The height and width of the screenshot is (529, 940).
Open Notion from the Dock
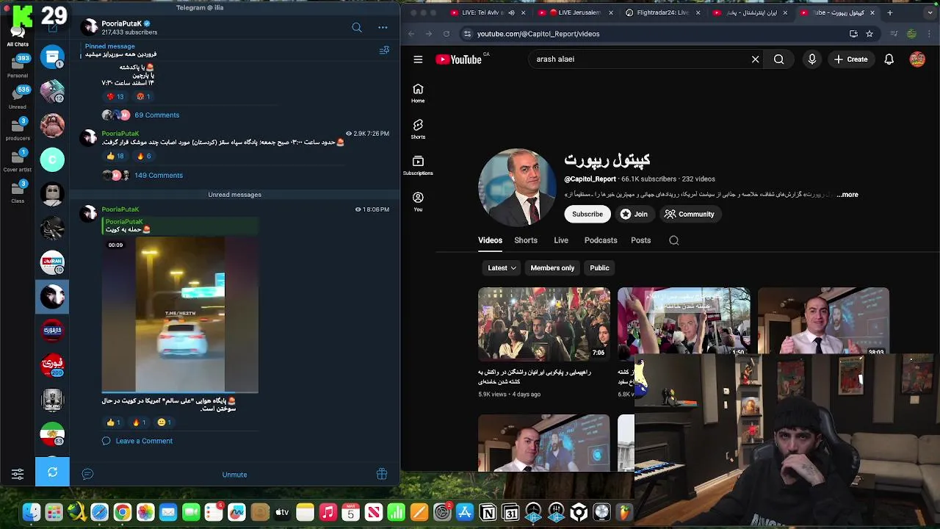tap(488, 512)
